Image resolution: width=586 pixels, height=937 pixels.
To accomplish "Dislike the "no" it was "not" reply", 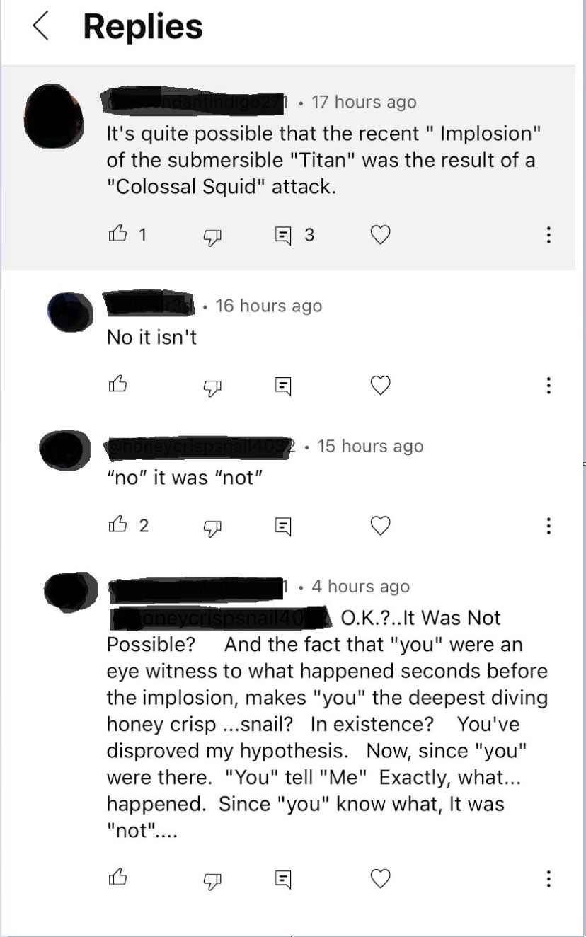I will point(213,527).
